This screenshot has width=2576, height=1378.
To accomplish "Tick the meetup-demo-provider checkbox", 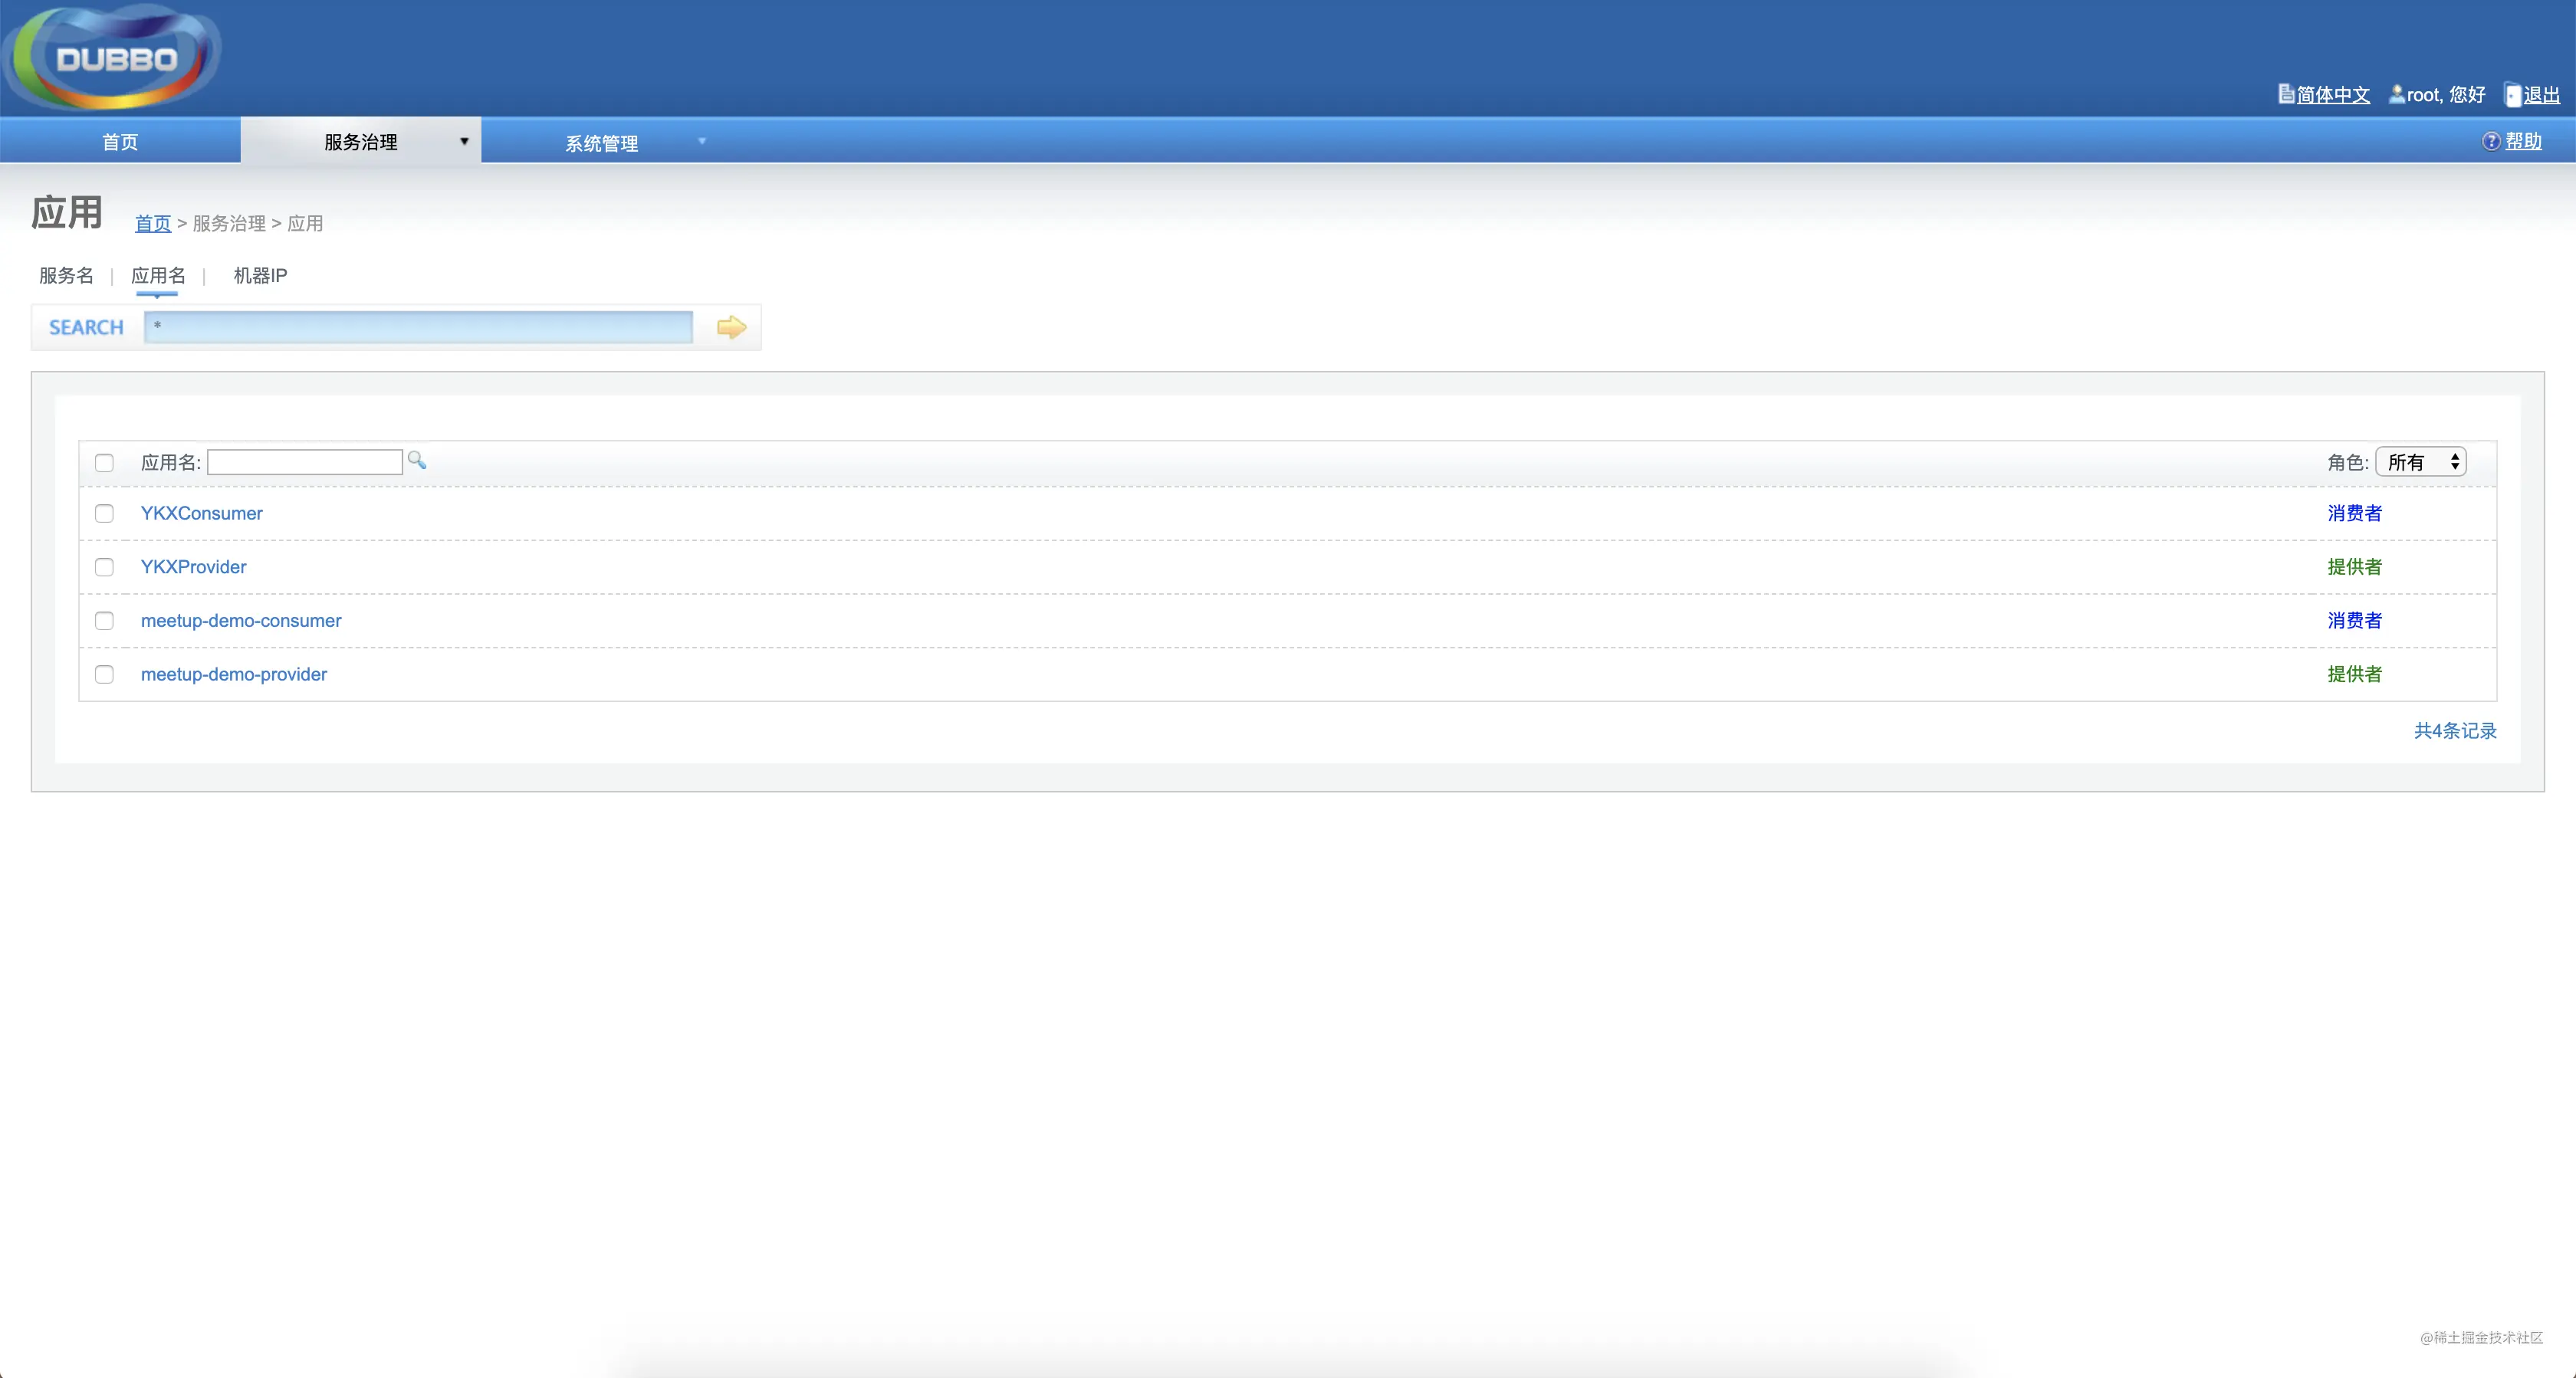I will [104, 674].
